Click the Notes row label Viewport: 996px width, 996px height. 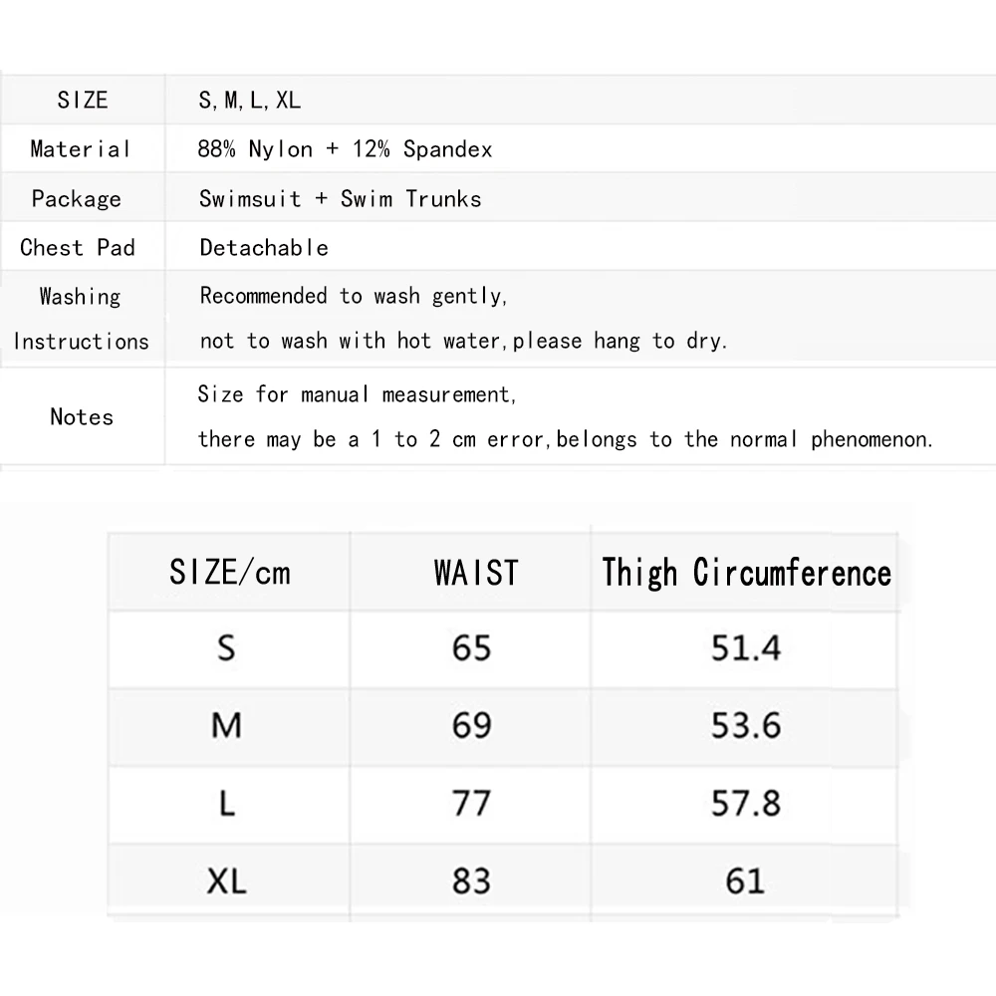82,416
